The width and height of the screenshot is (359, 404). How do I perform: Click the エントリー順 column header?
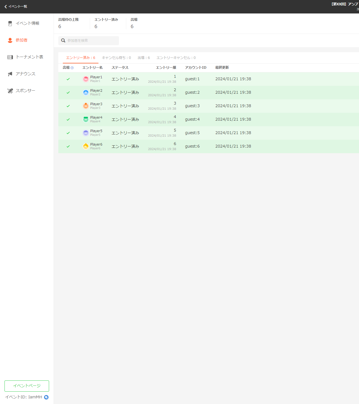166,68
